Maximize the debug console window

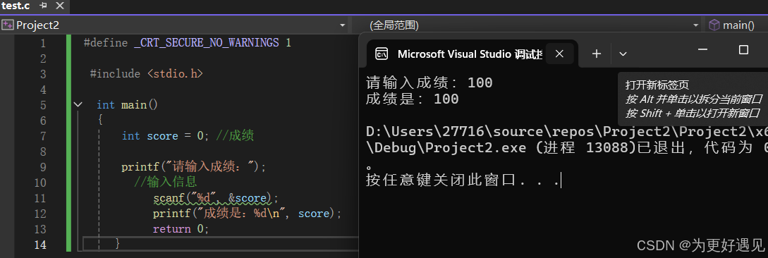(x=743, y=49)
